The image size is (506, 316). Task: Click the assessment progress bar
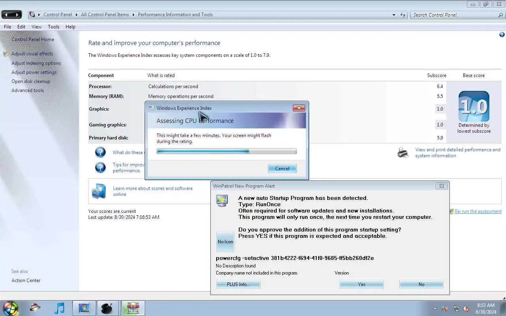click(x=227, y=151)
